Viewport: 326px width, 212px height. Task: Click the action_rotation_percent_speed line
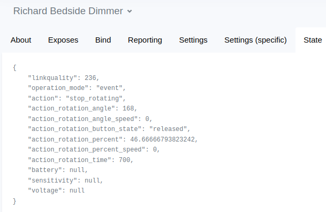(93, 149)
